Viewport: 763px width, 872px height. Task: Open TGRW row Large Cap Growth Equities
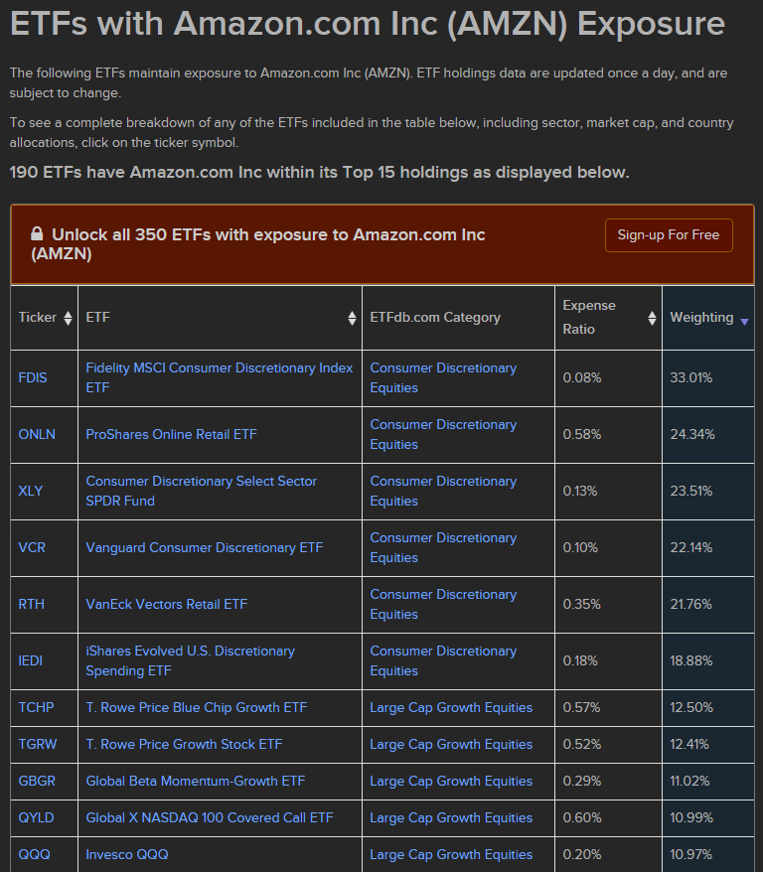tap(451, 745)
